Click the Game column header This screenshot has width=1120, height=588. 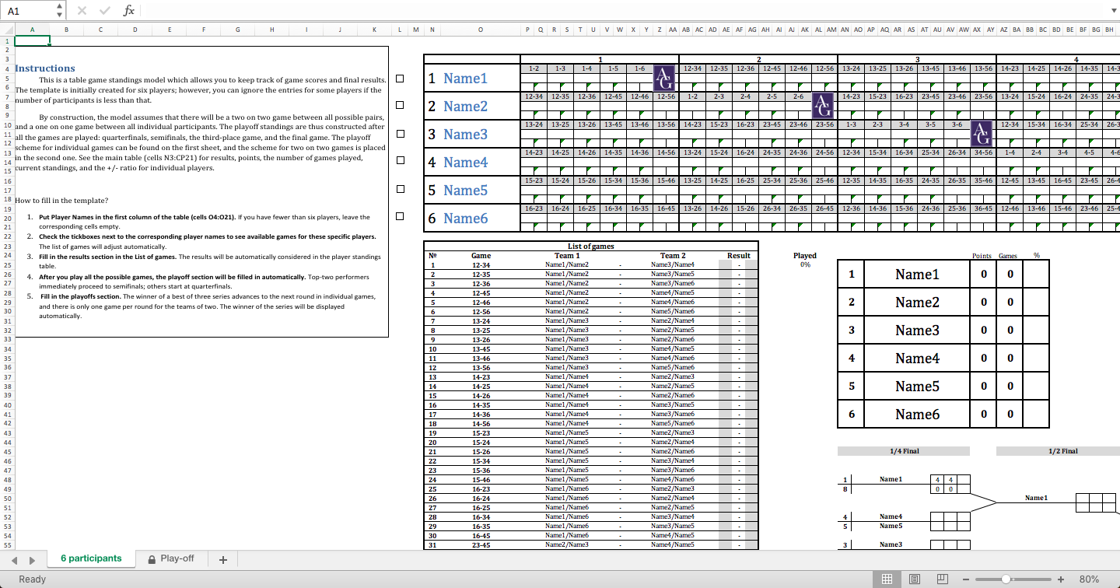481,255
